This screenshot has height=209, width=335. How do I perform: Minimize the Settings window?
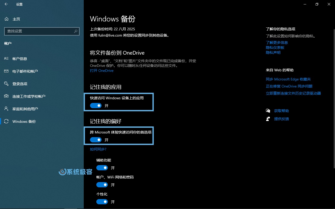(x=305, y=4)
